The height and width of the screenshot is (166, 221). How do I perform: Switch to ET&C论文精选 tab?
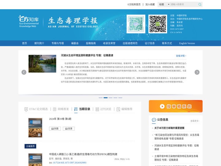[38, 109]
